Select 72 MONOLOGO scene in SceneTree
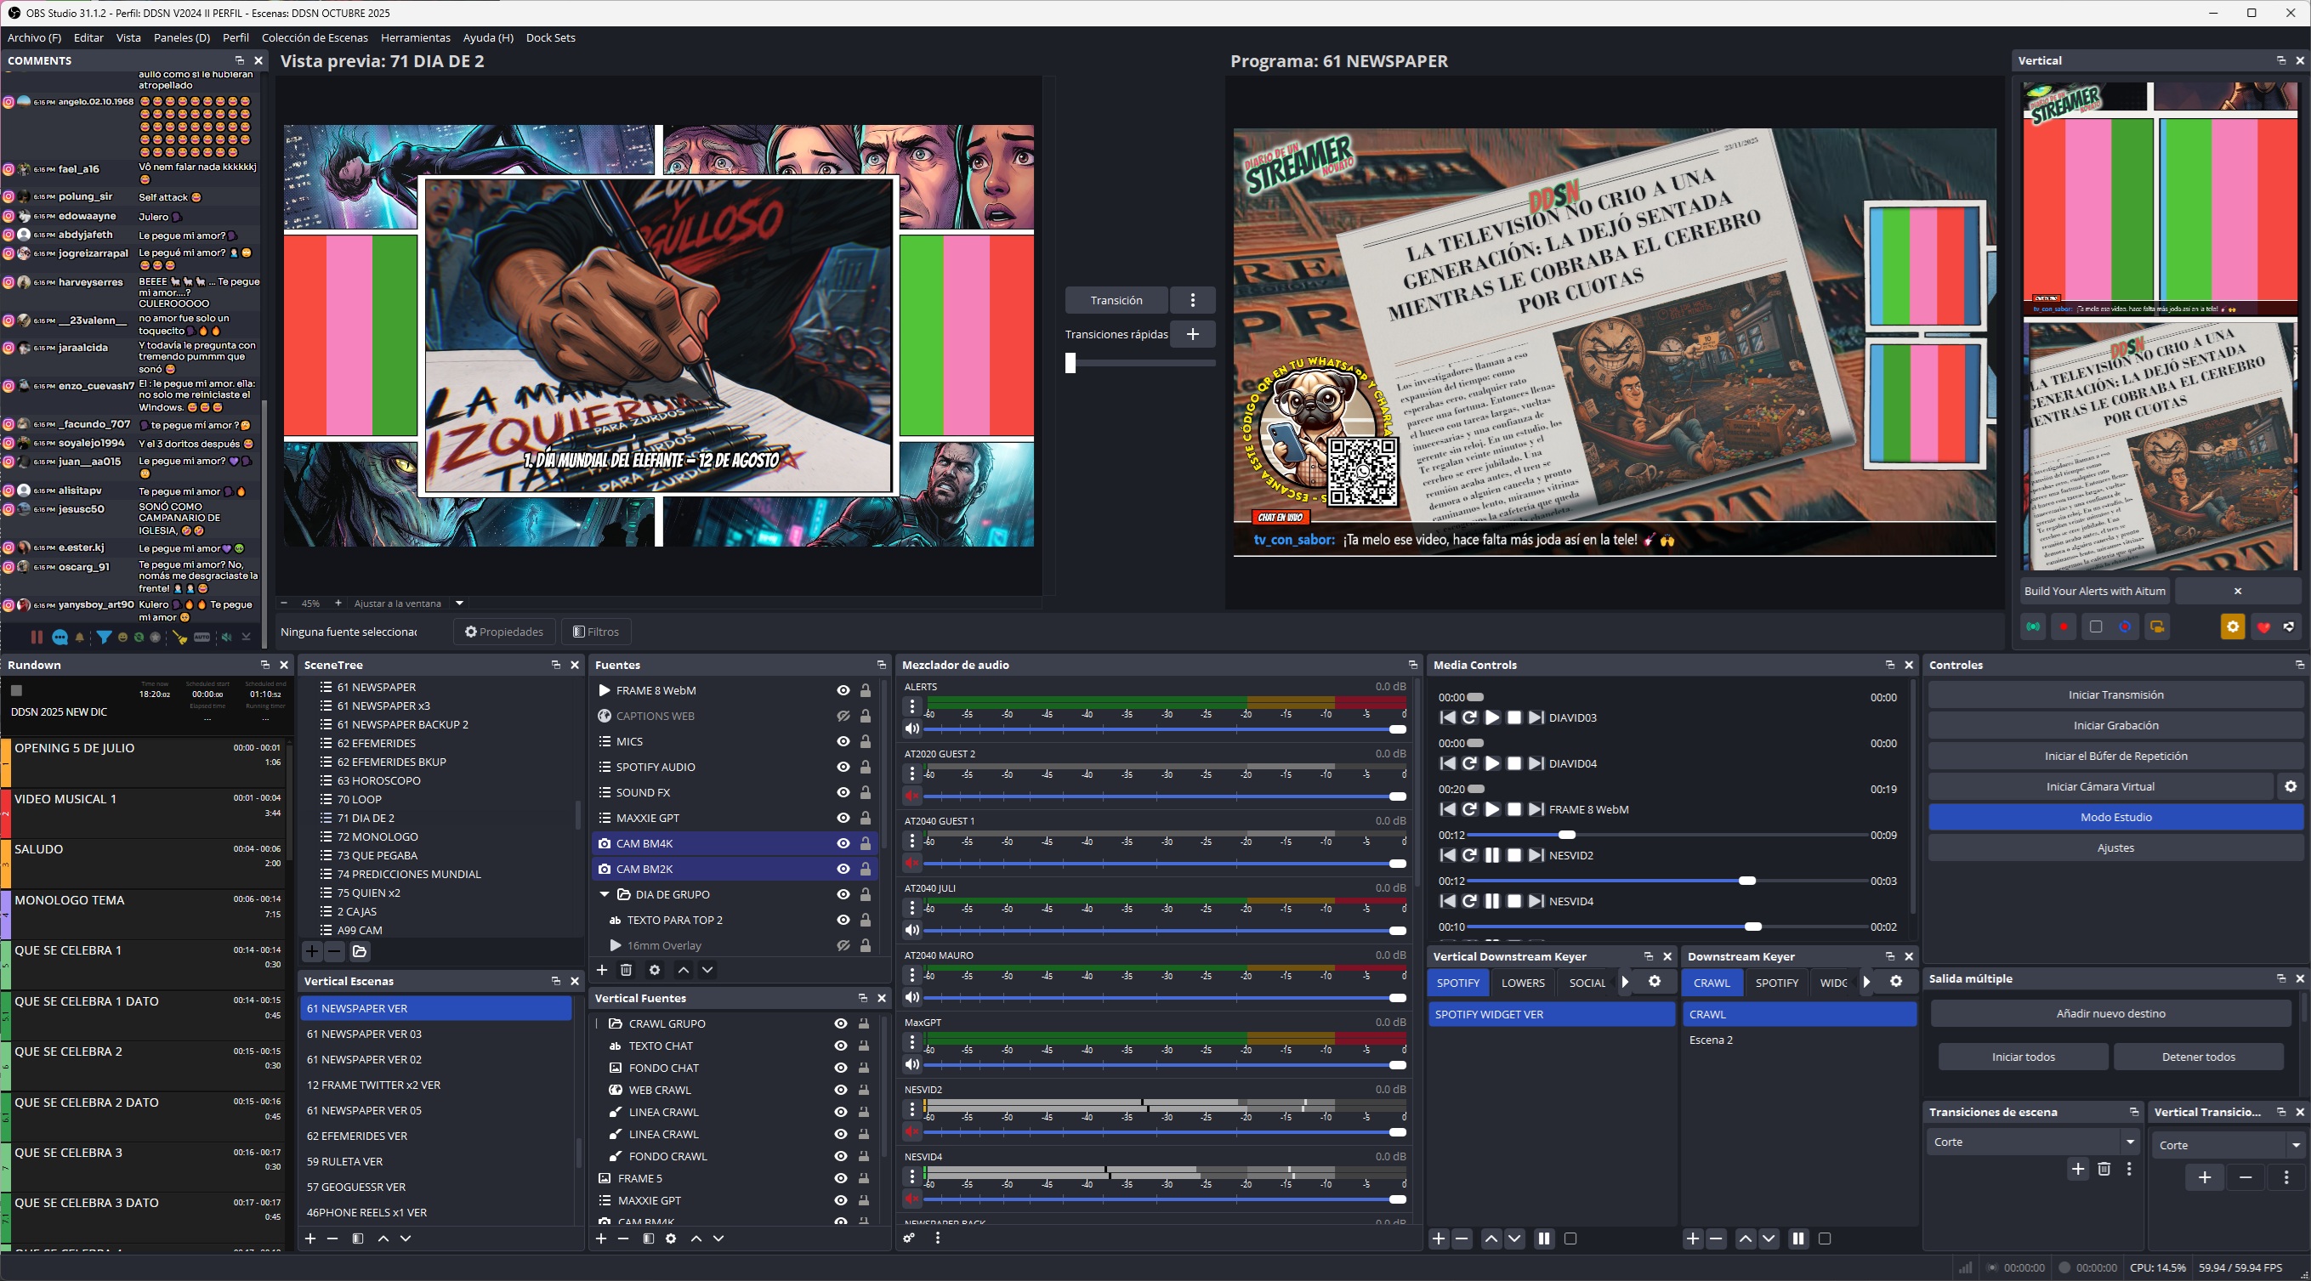The image size is (2311, 1281). pyautogui.click(x=378, y=837)
